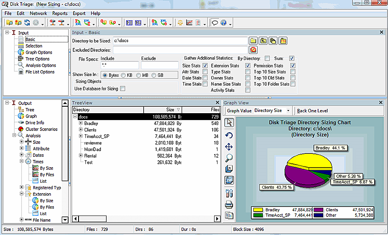Click the refresh sizing toolbar icon
Screen dimensions: 388x235
tap(27, 23)
